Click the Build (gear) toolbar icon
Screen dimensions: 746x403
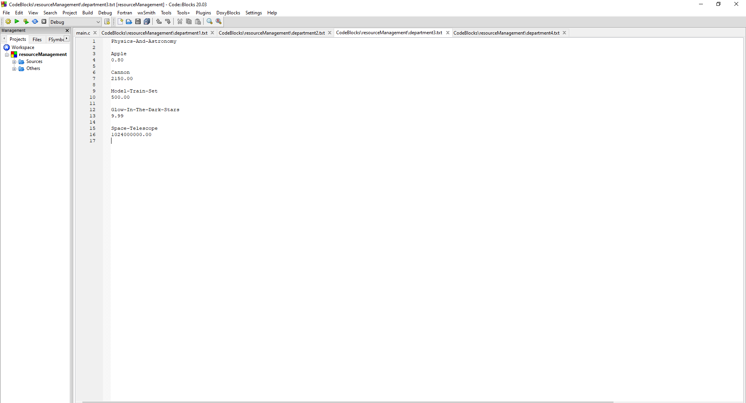pyautogui.click(x=8, y=21)
